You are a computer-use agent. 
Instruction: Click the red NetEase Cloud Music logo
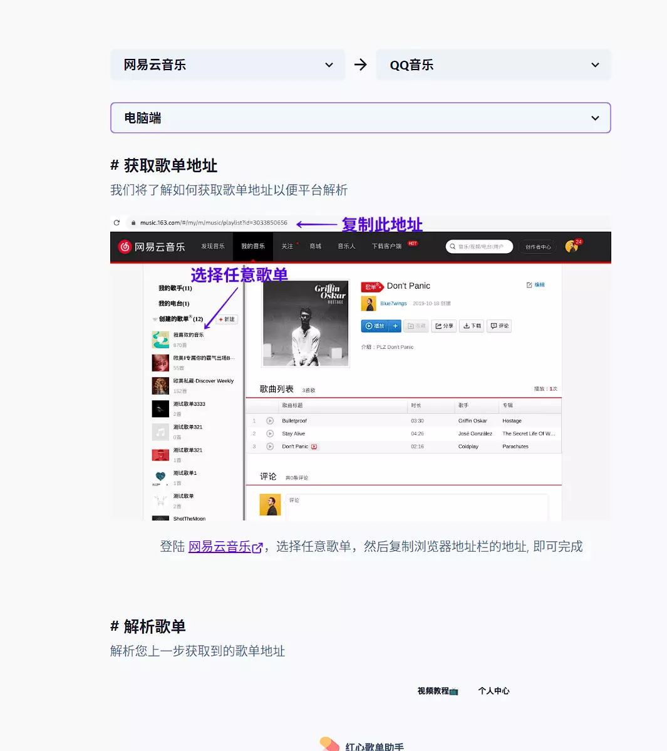pos(125,247)
